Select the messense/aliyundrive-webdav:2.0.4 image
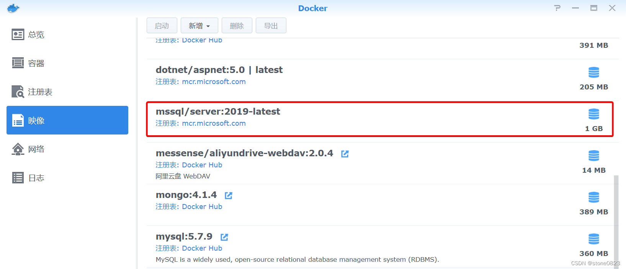Image resolution: width=626 pixels, height=269 pixels. (x=244, y=153)
